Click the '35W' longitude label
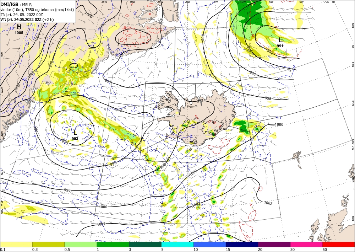The image size is (355, 252). point(104,2)
